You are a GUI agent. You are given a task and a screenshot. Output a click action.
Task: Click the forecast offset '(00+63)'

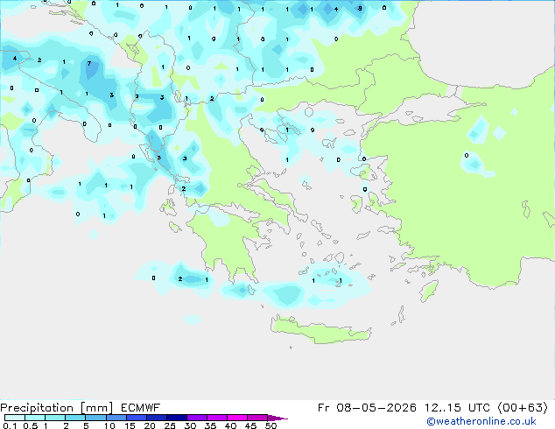(523, 408)
